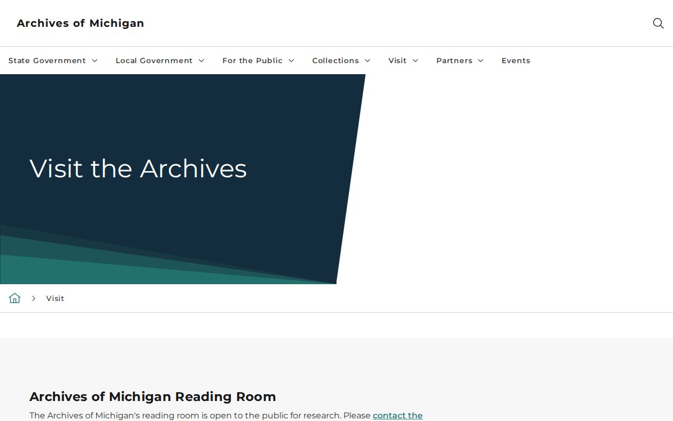The width and height of the screenshot is (673, 421).
Task: Click the 'Archives of Michigan Reading Room' heading
Action: point(152,396)
